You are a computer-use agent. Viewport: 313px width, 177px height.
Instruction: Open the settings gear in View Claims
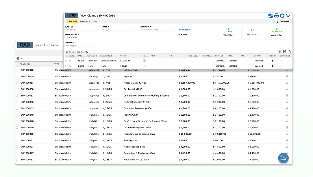click(x=282, y=16)
